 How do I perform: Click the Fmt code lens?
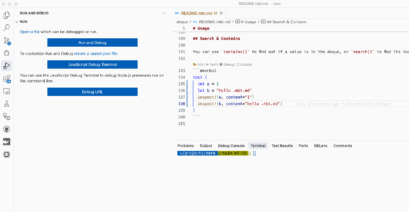click(x=198, y=64)
